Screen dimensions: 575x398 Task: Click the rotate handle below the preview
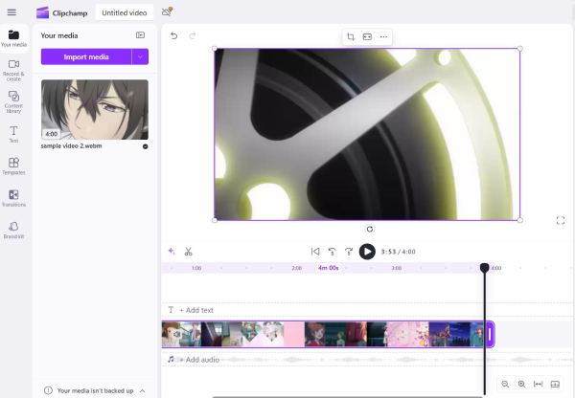[x=370, y=230]
